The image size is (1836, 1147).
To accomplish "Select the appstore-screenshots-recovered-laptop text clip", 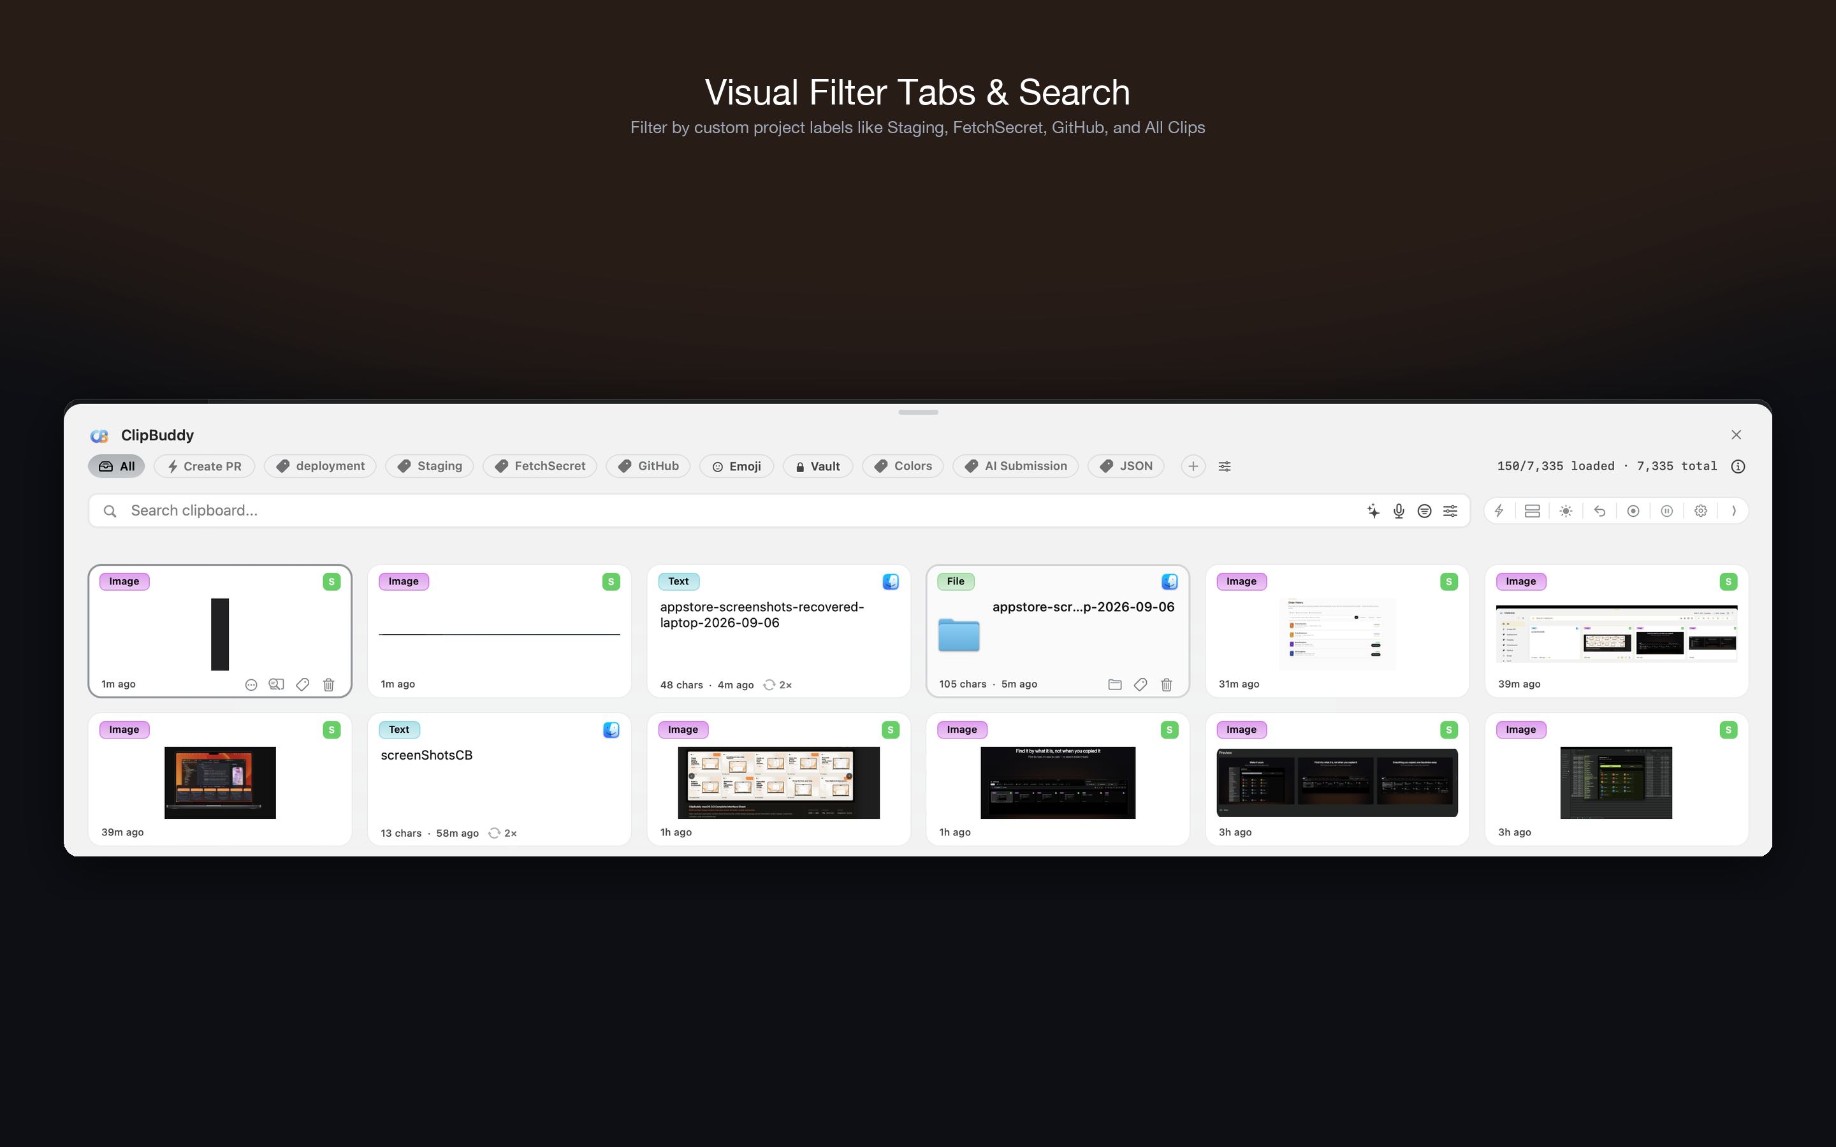I will coord(778,631).
